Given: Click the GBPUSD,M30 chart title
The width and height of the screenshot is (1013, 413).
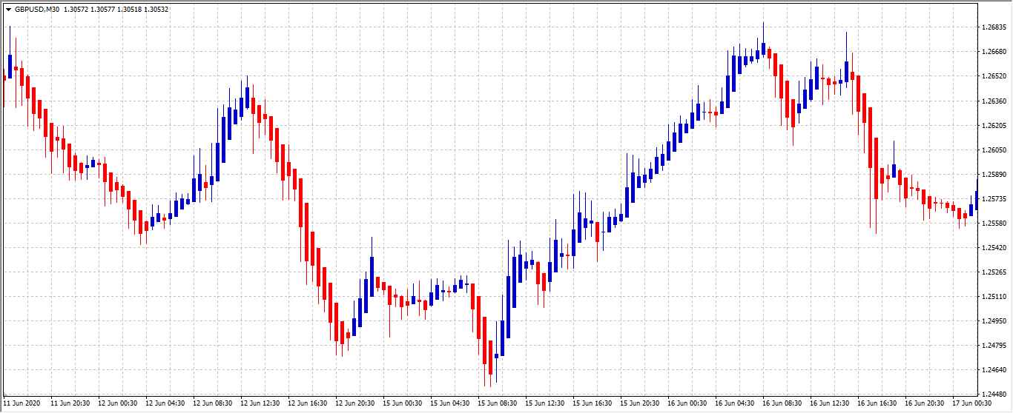Looking at the screenshot, I should (37, 10).
